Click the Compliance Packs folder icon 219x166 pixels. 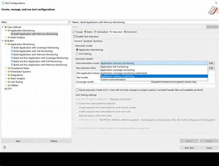pyautogui.click(x=9, y=68)
